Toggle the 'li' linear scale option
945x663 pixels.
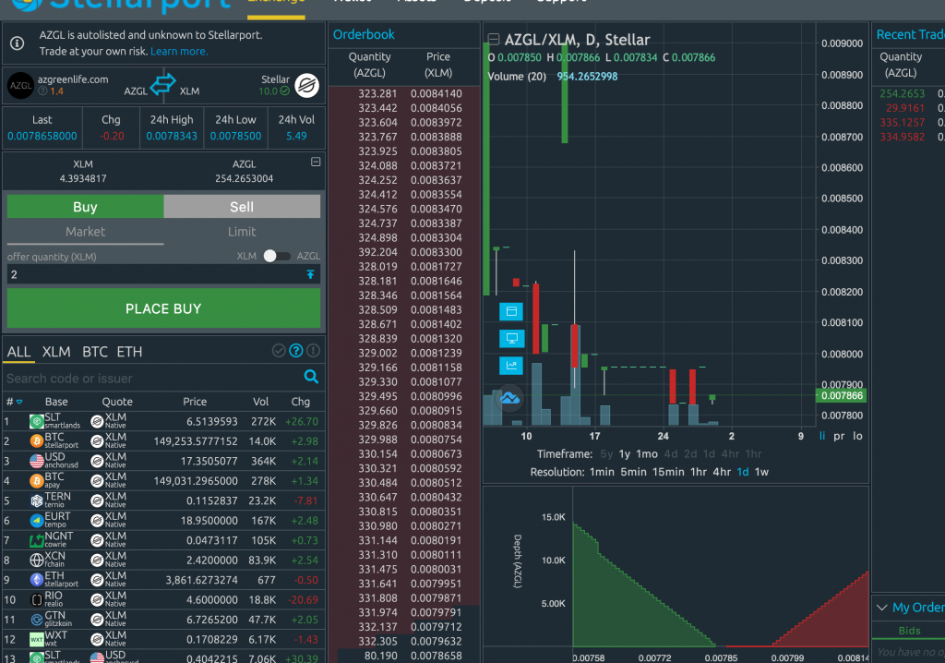coord(822,436)
